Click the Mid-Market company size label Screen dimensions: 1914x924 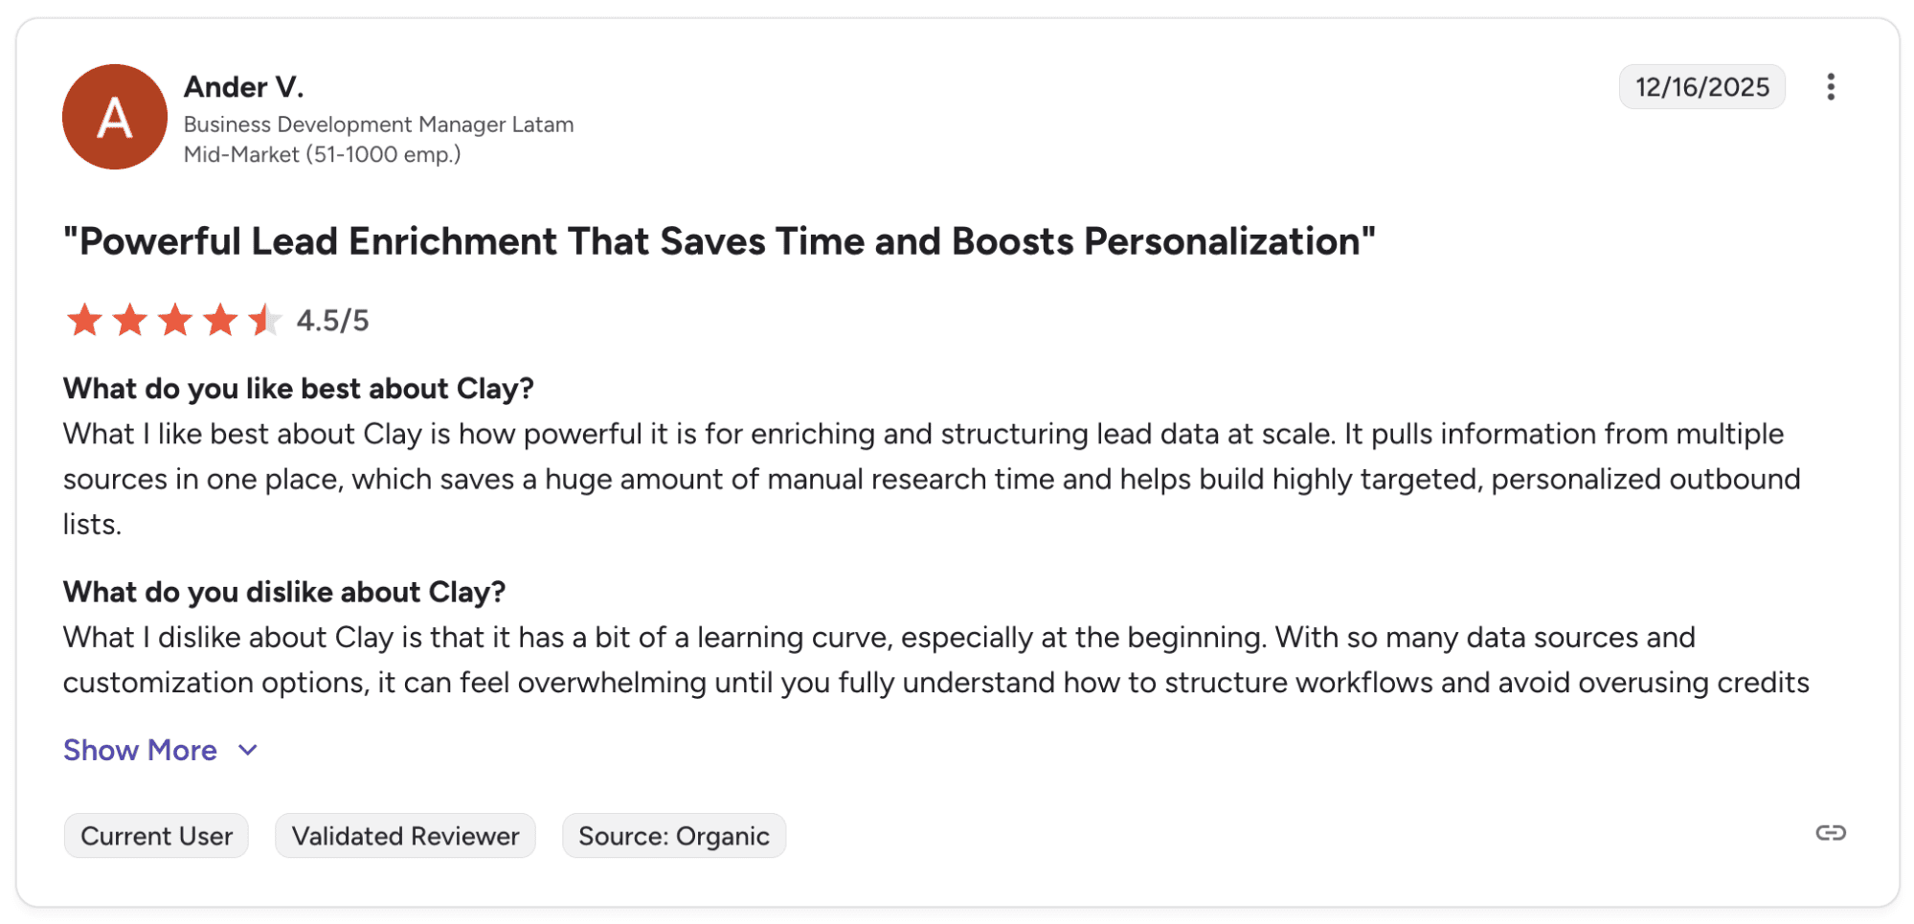click(x=322, y=154)
